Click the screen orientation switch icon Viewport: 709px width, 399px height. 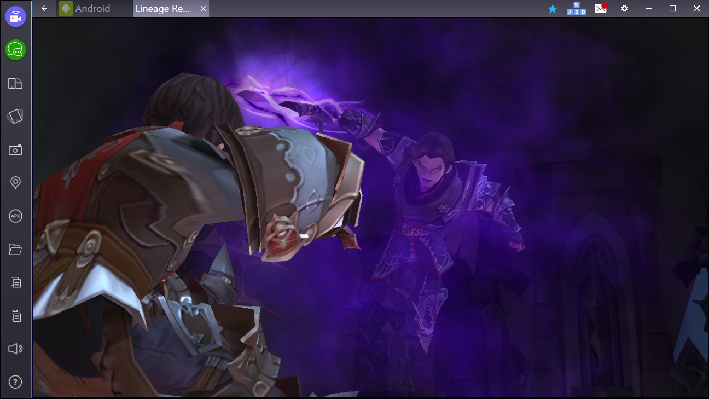click(x=15, y=83)
